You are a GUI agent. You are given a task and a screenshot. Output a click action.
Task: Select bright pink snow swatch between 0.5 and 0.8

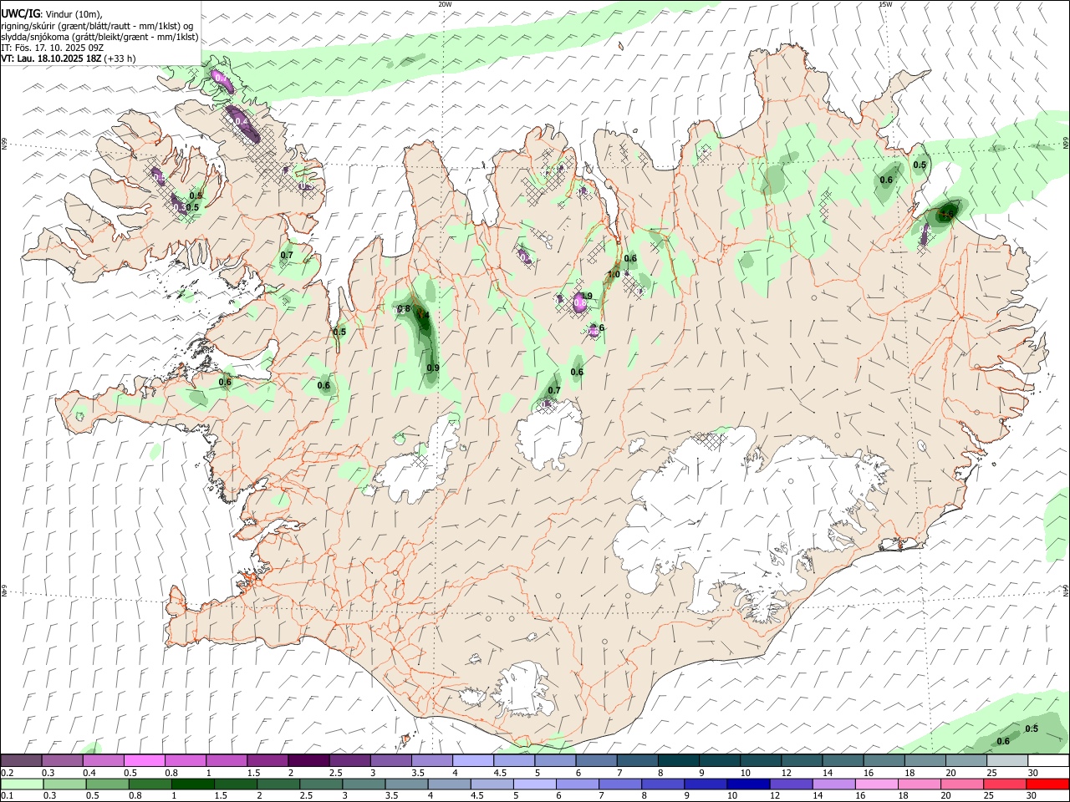[144, 761]
